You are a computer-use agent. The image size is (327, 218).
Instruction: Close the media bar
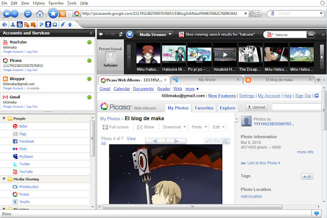click(323, 34)
